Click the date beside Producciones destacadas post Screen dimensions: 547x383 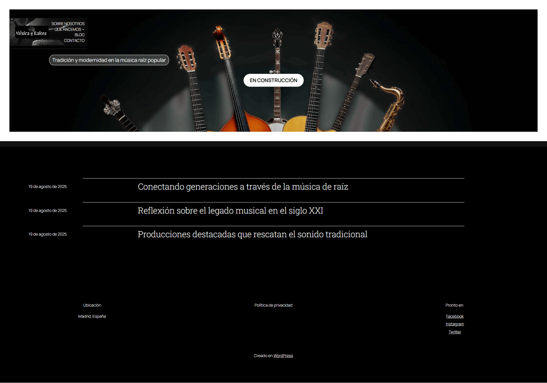[47, 234]
